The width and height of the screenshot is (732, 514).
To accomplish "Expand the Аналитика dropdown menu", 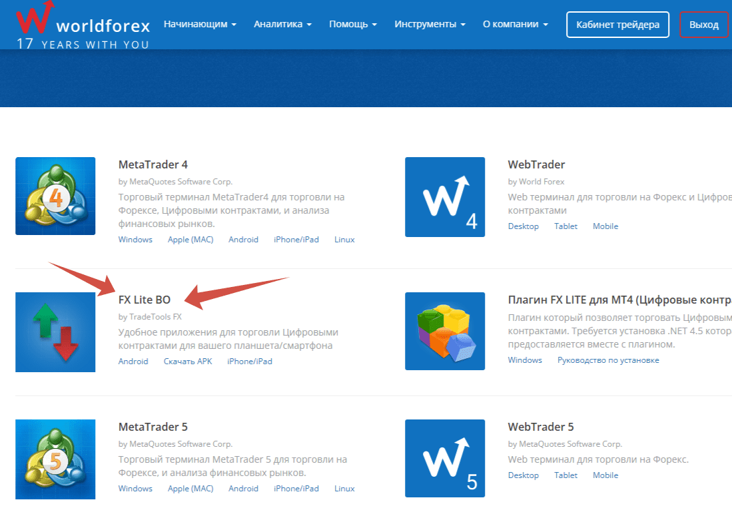I will (282, 25).
